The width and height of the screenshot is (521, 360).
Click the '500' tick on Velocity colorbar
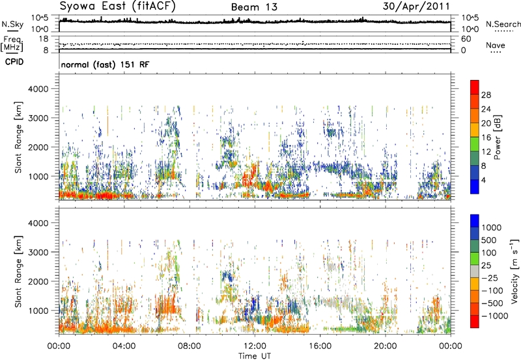[489, 240]
